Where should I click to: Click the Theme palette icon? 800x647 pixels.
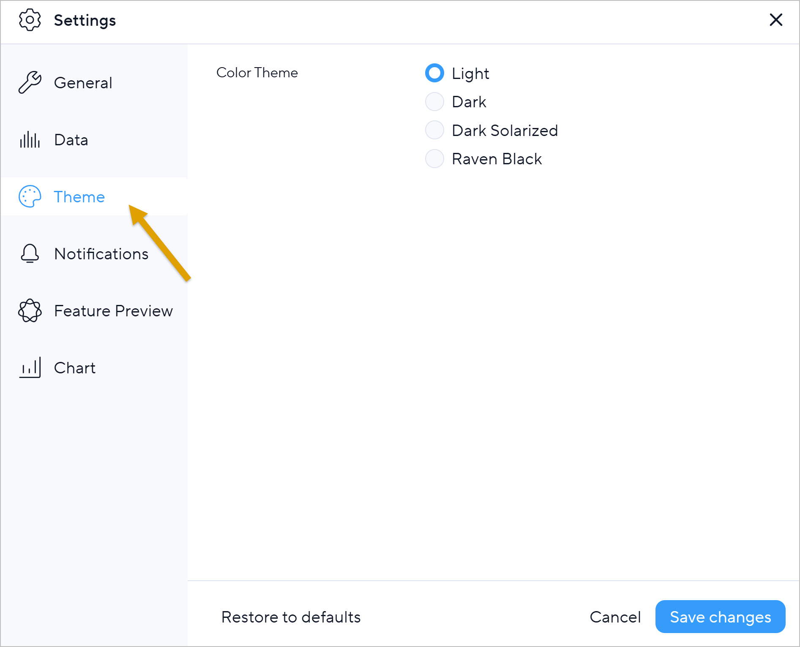(30, 197)
